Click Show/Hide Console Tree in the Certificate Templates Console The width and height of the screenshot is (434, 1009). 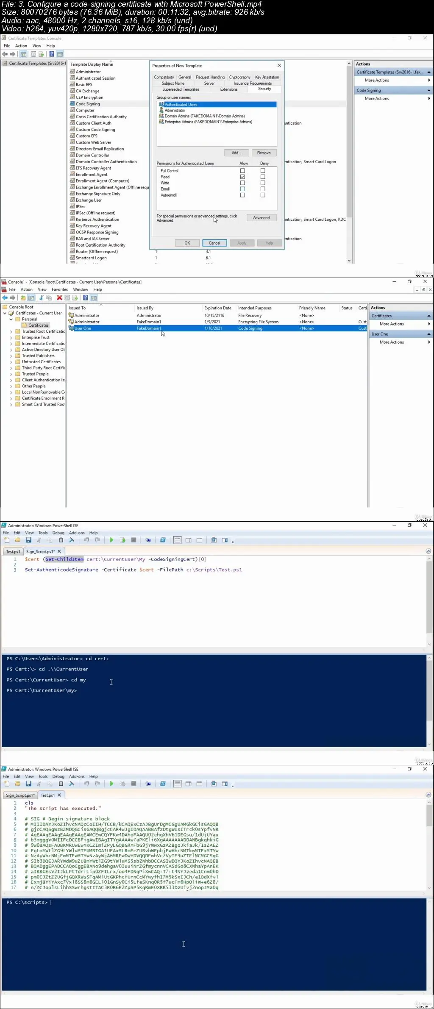(23, 54)
